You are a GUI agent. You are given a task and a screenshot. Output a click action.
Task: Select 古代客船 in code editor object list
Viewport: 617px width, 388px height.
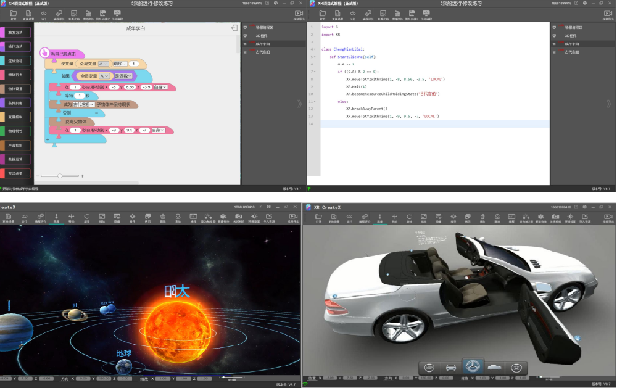(573, 52)
